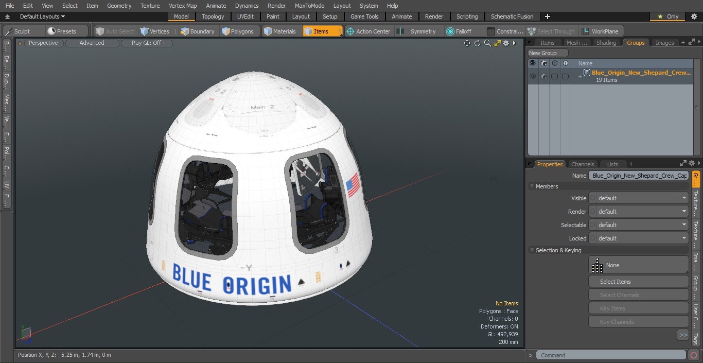The height and width of the screenshot is (363, 703).
Task: Open the Visible default dropdown
Action: pyautogui.click(x=642, y=198)
